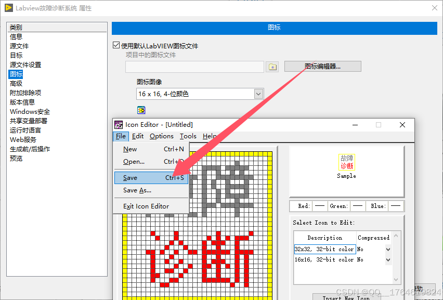Screen dimensions: 443x300
Task: Select 信息 category in the list
Action: click(x=16, y=37)
